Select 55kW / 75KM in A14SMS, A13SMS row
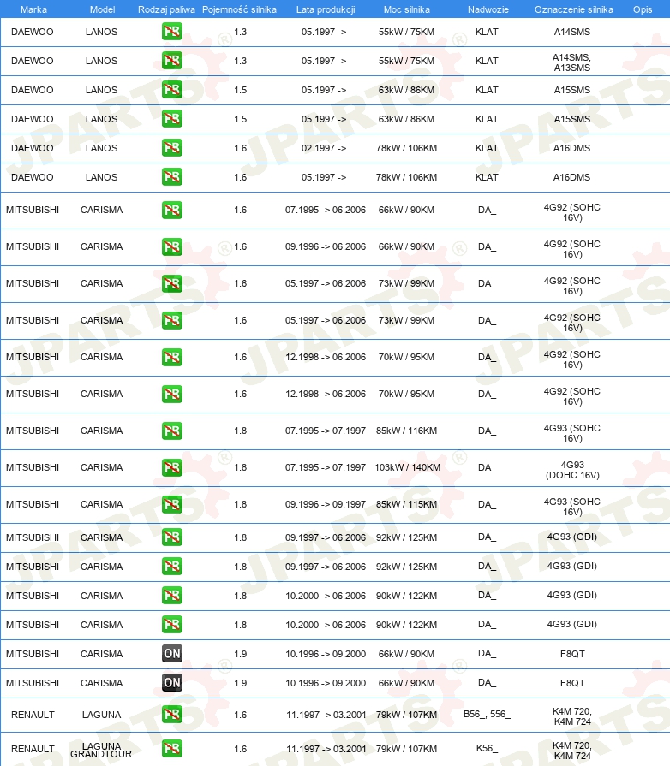 pyautogui.click(x=406, y=61)
